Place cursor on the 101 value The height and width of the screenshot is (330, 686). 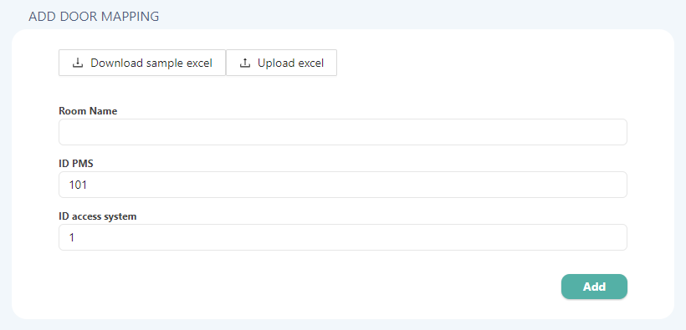tap(78, 185)
